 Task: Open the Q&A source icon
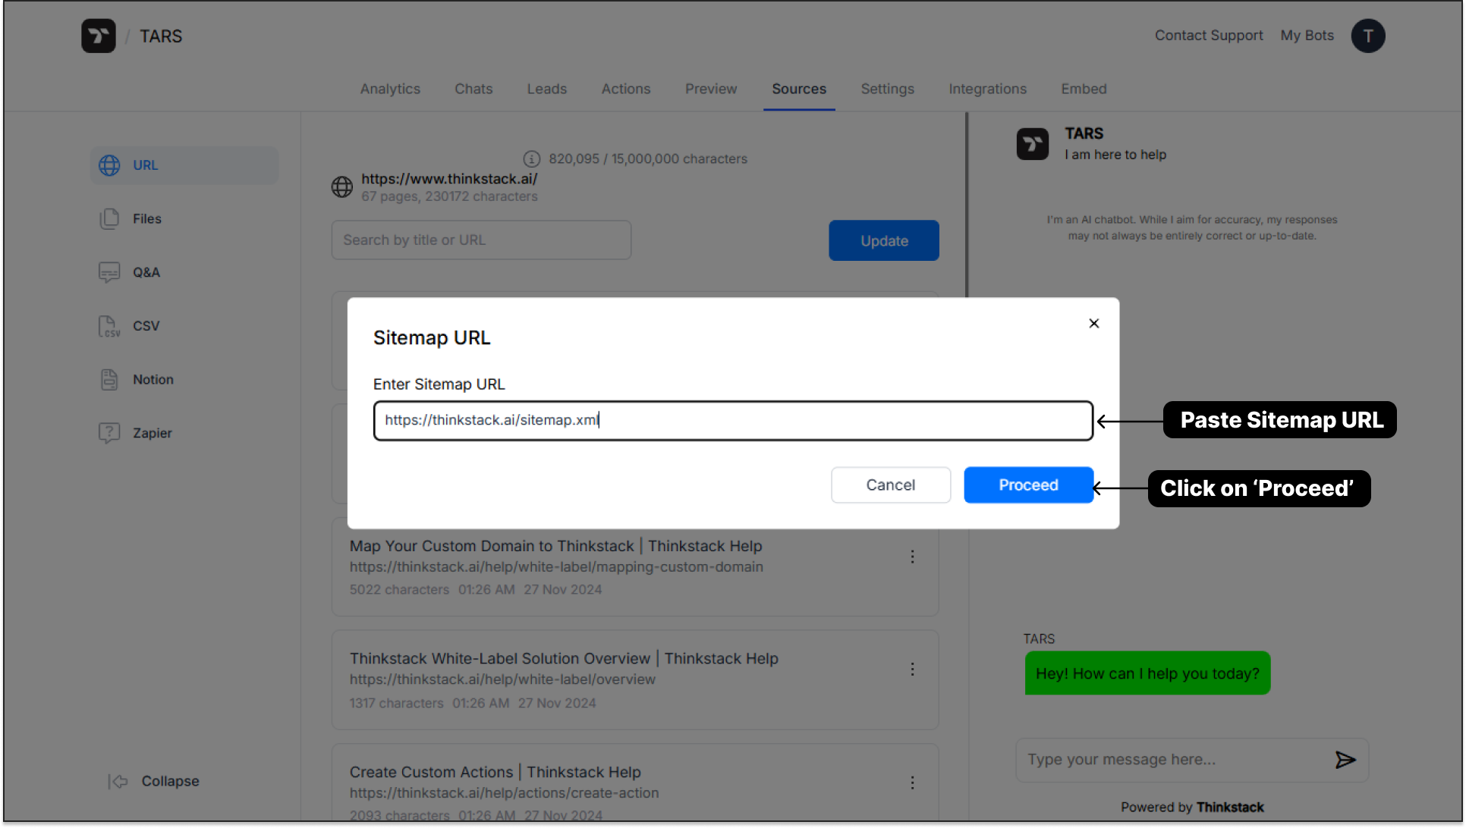pos(110,272)
